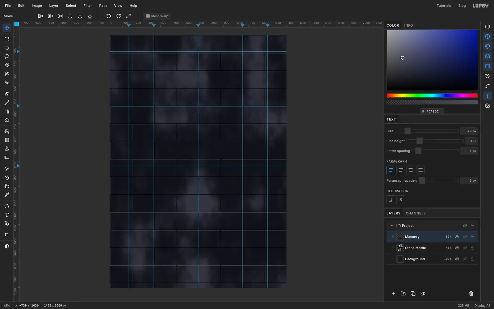Click the expand arrows icon in options bar
The image size is (494, 309).
pos(128,16)
